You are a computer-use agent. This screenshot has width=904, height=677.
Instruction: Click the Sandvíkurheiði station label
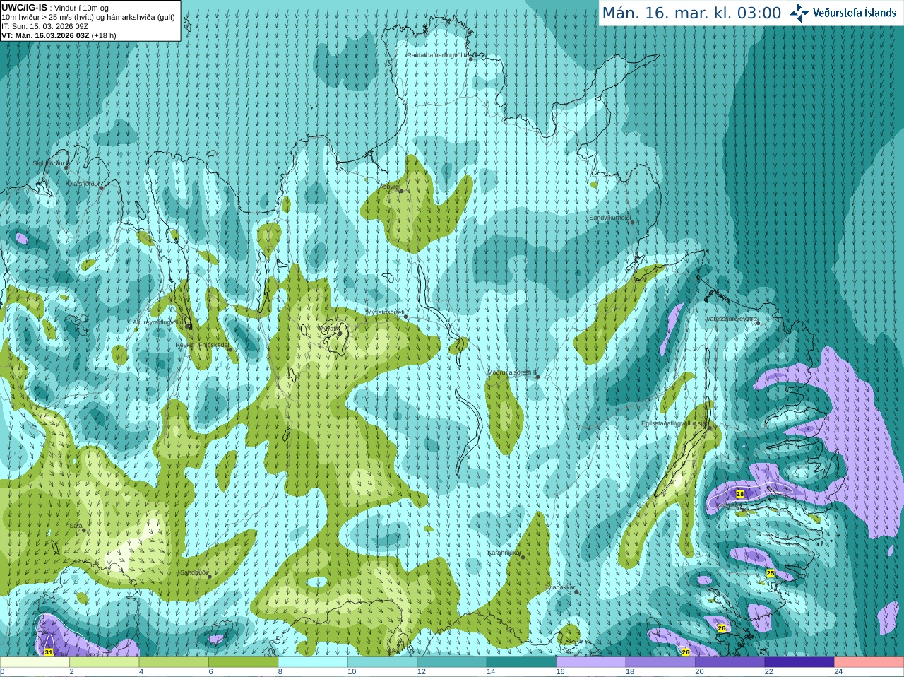(x=609, y=218)
